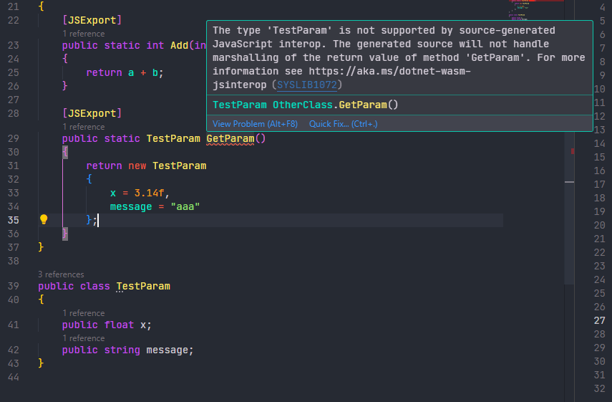Click the underlined GetParam method name

point(230,139)
